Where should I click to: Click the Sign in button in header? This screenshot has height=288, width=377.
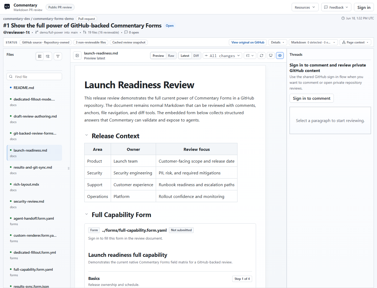click(x=364, y=7)
